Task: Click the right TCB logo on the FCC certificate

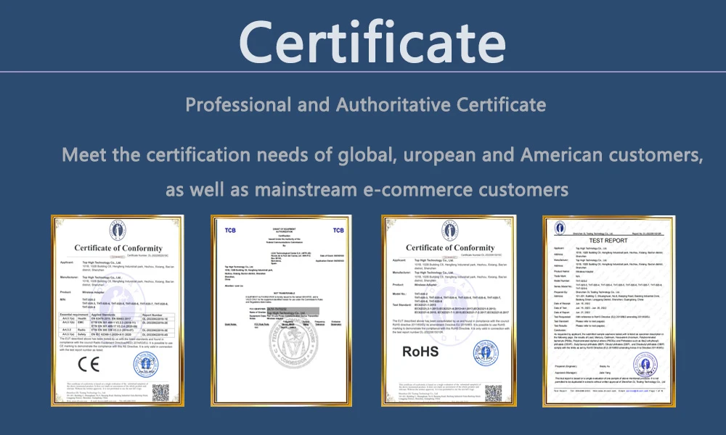Action: 338,231
